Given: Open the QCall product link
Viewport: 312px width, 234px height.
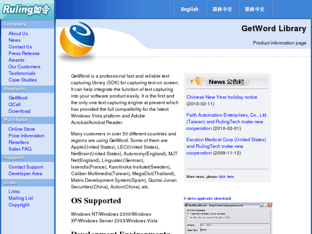Looking at the screenshot, I should [x=15, y=105].
